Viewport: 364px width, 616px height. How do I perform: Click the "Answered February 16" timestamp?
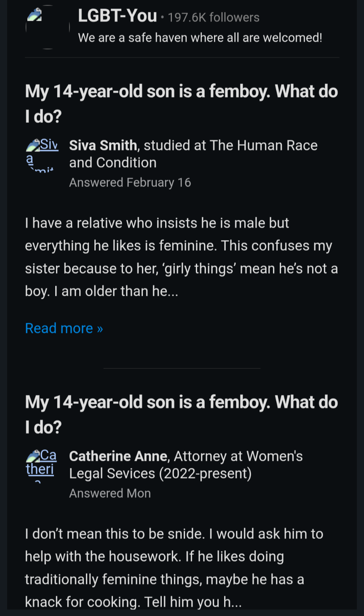click(130, 182)
